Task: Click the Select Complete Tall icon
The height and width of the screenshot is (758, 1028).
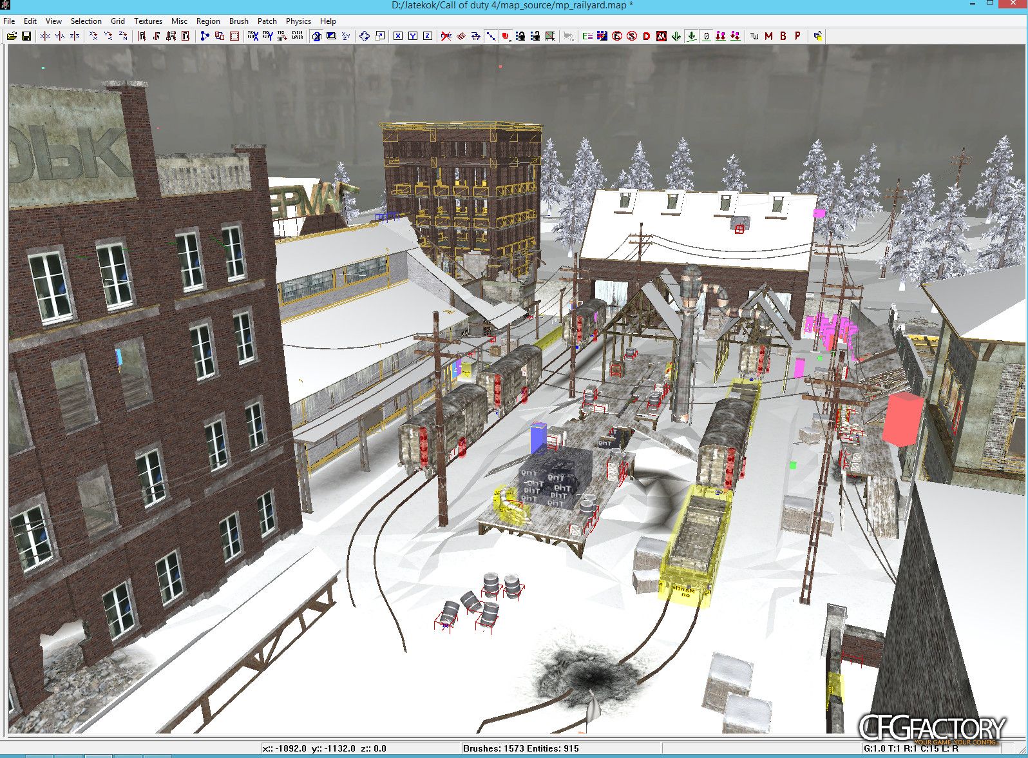Action: (142, 36)
